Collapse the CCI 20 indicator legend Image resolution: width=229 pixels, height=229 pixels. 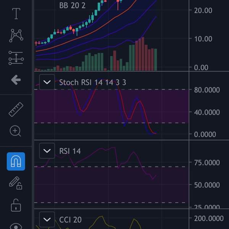[47, 219]
